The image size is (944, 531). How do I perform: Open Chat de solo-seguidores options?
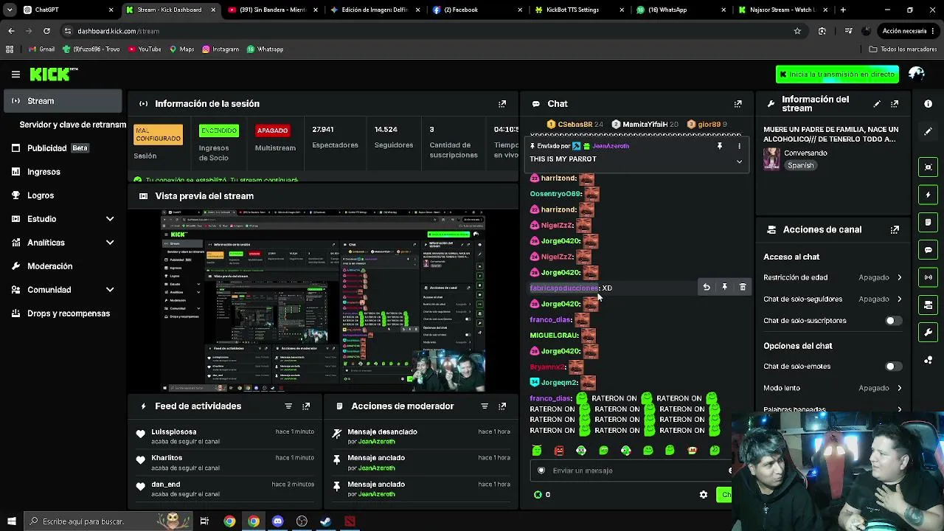(833, 299)
